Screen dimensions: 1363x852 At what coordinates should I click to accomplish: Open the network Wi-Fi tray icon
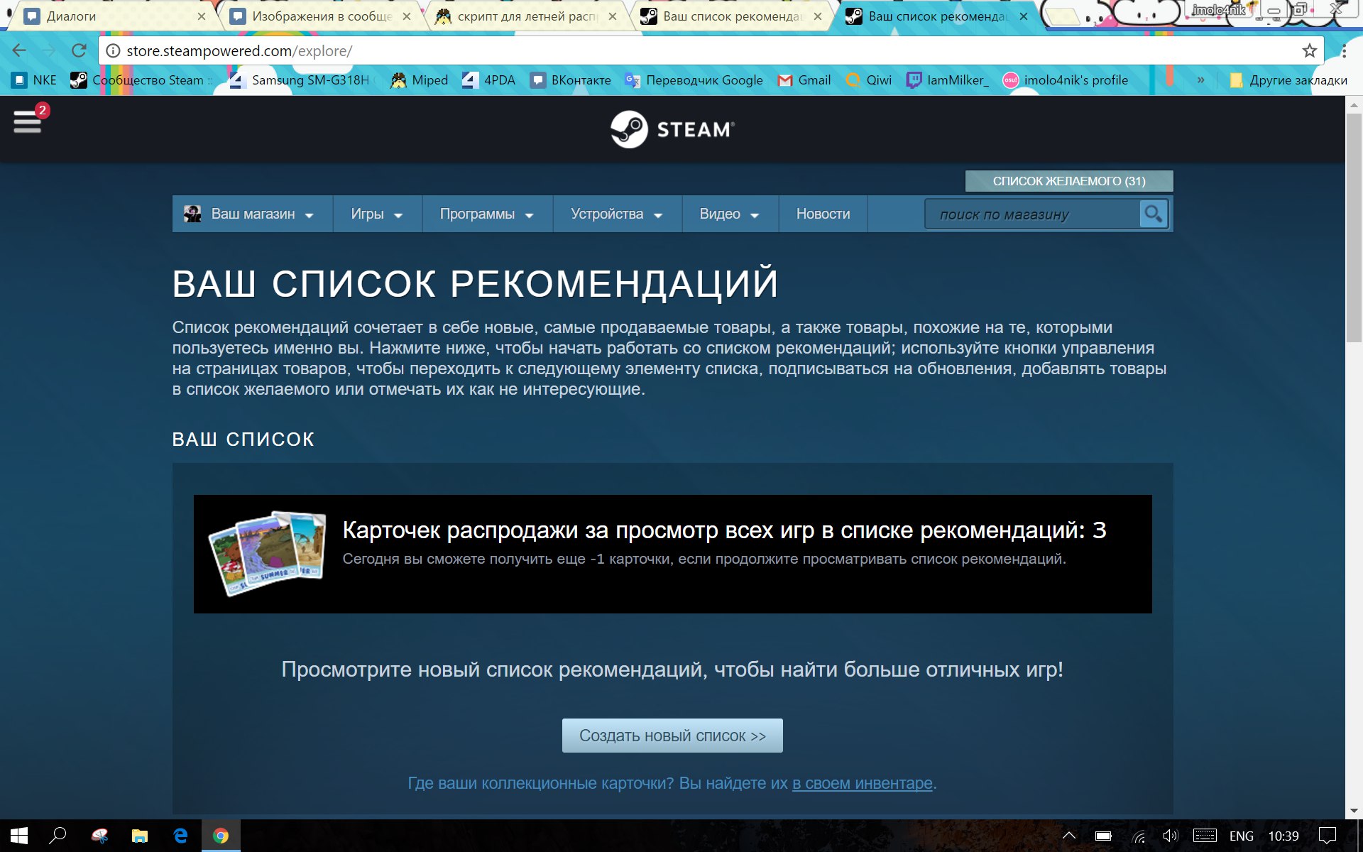[x=1138, y=836]
